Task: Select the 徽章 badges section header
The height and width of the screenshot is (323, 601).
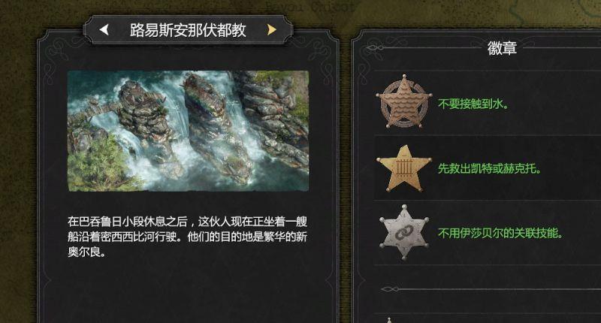Action: [x=502, y=48]
